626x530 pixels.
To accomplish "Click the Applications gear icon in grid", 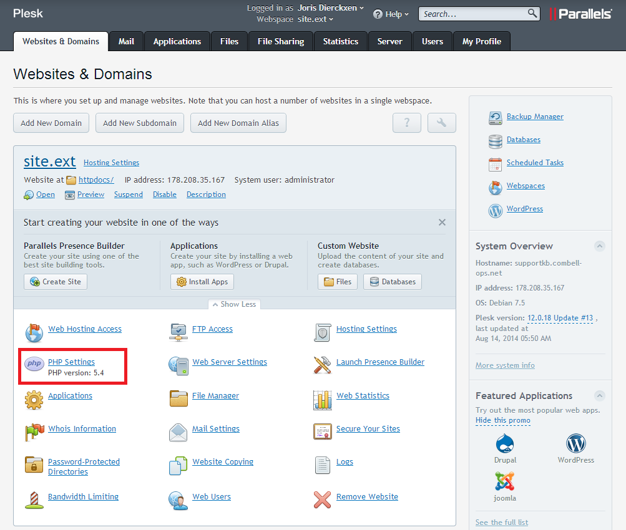I will [34, 400].
